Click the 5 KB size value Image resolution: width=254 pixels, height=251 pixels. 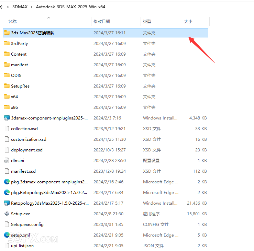pos(202,235)
